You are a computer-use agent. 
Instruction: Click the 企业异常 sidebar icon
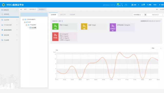[2, 20]
